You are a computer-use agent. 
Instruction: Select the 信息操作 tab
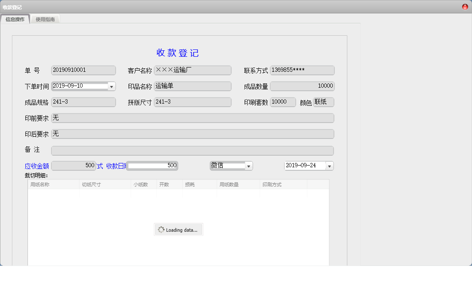click(15, 19)
